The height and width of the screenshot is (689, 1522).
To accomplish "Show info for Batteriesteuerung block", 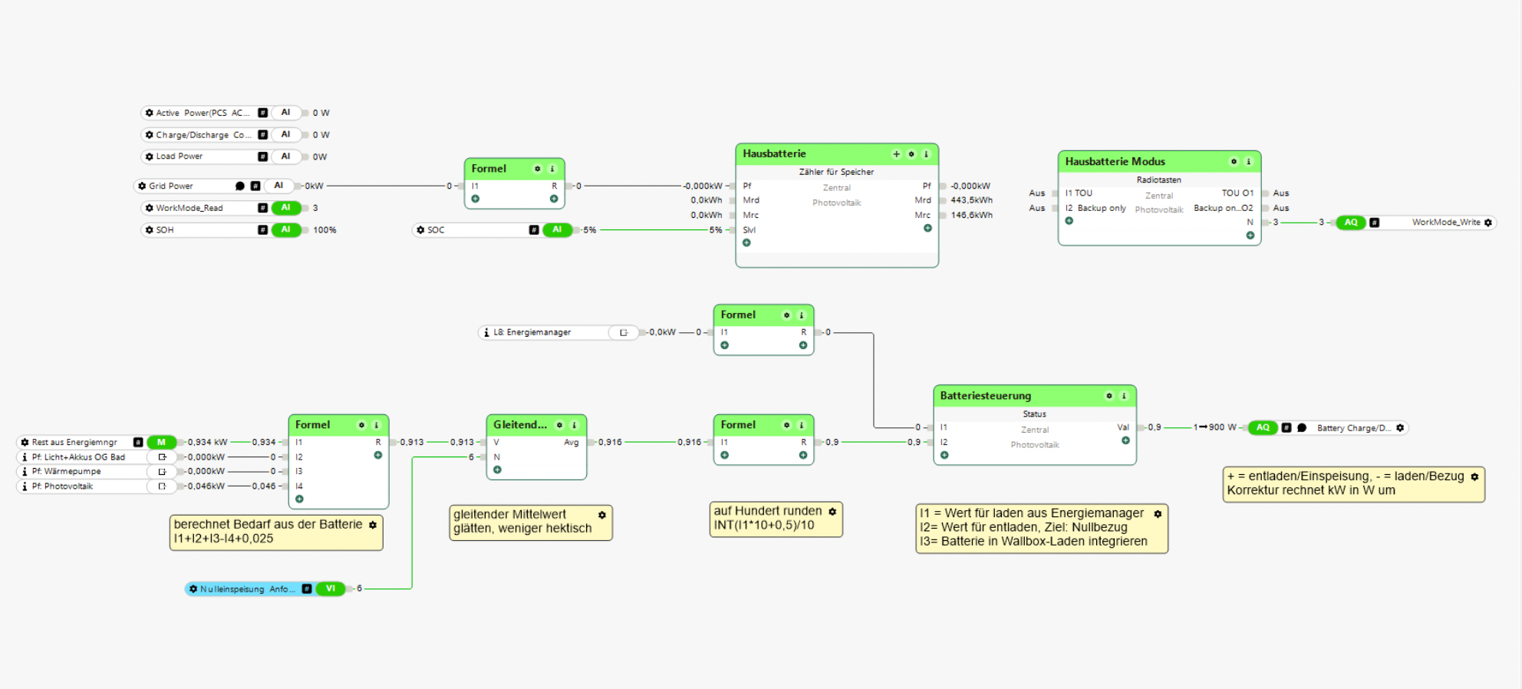I will (x=1124, y=396).
